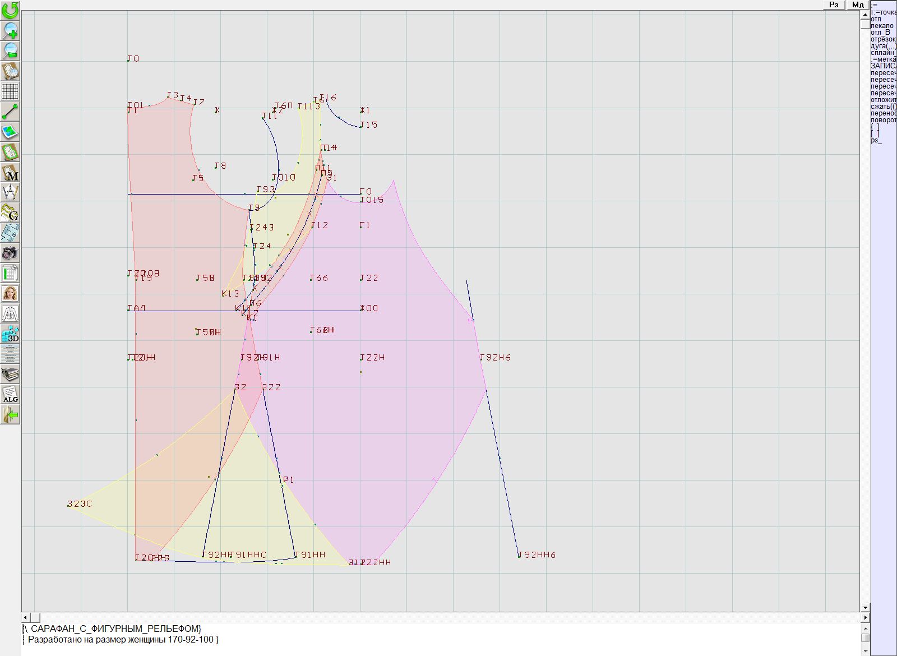Screen dimensions: 897x656
Task: Click the horizontal scrollbar right arrow
Action: point(865,617)
